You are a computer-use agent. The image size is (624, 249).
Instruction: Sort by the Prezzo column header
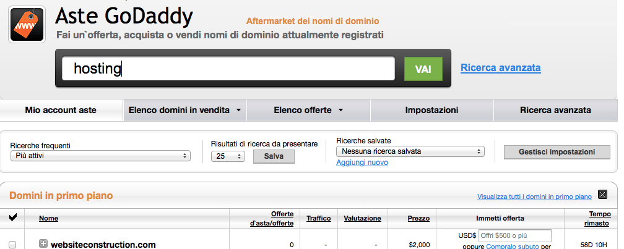(x=418, y=218)
